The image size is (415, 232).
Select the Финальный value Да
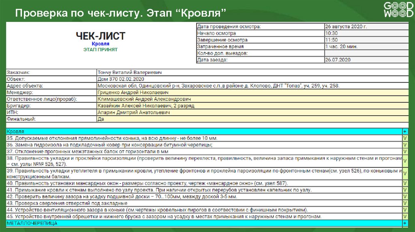tap(252, 119)
